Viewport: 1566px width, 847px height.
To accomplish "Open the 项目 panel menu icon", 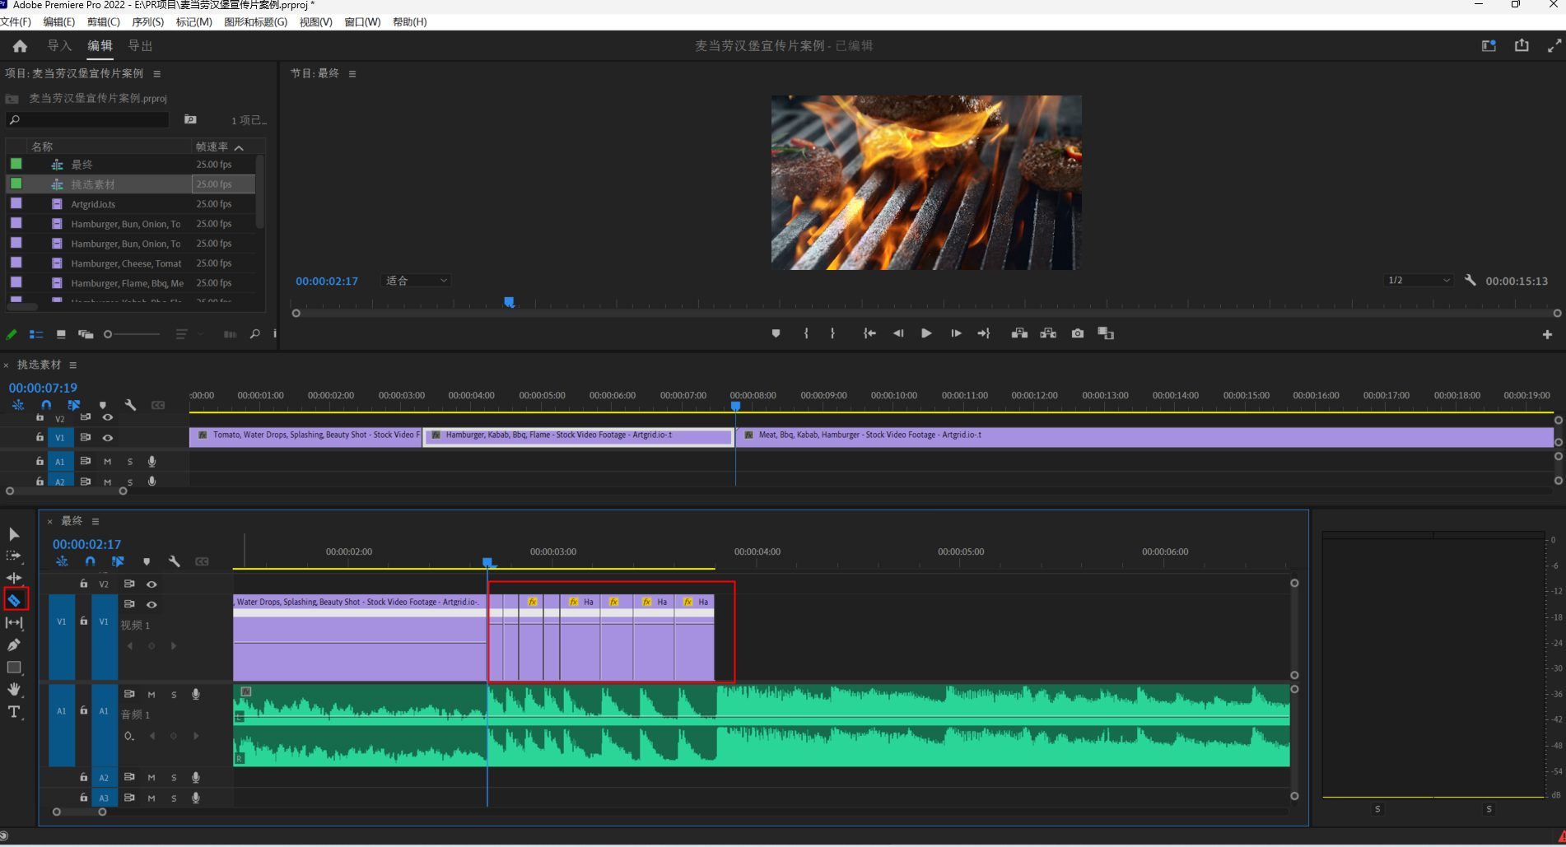I will point(156,74).
